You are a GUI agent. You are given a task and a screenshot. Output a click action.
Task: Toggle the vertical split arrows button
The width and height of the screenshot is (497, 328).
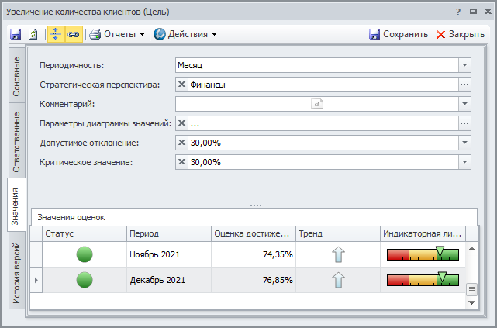[56, 34]
